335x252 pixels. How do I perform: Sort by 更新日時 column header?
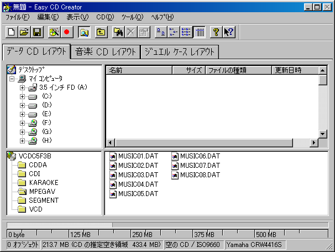(295, 70)
